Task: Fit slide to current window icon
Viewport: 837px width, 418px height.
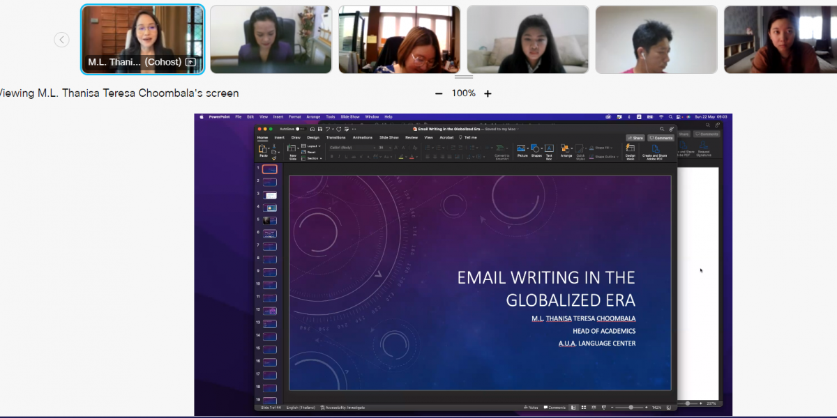Action: [669, 407]
